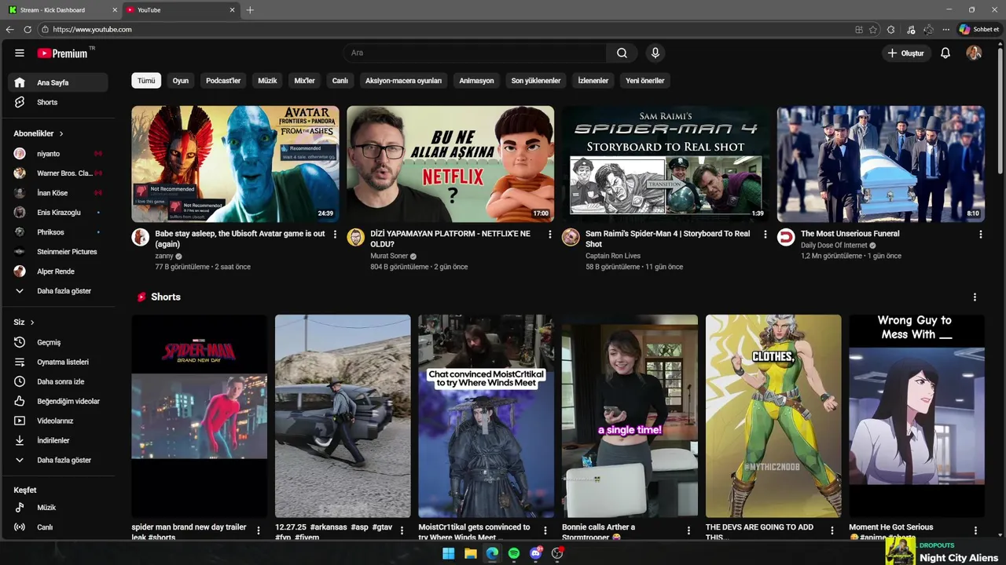Open File Explorer from the taskbar
Viewport: 1006px width, 565px height.
470,553
